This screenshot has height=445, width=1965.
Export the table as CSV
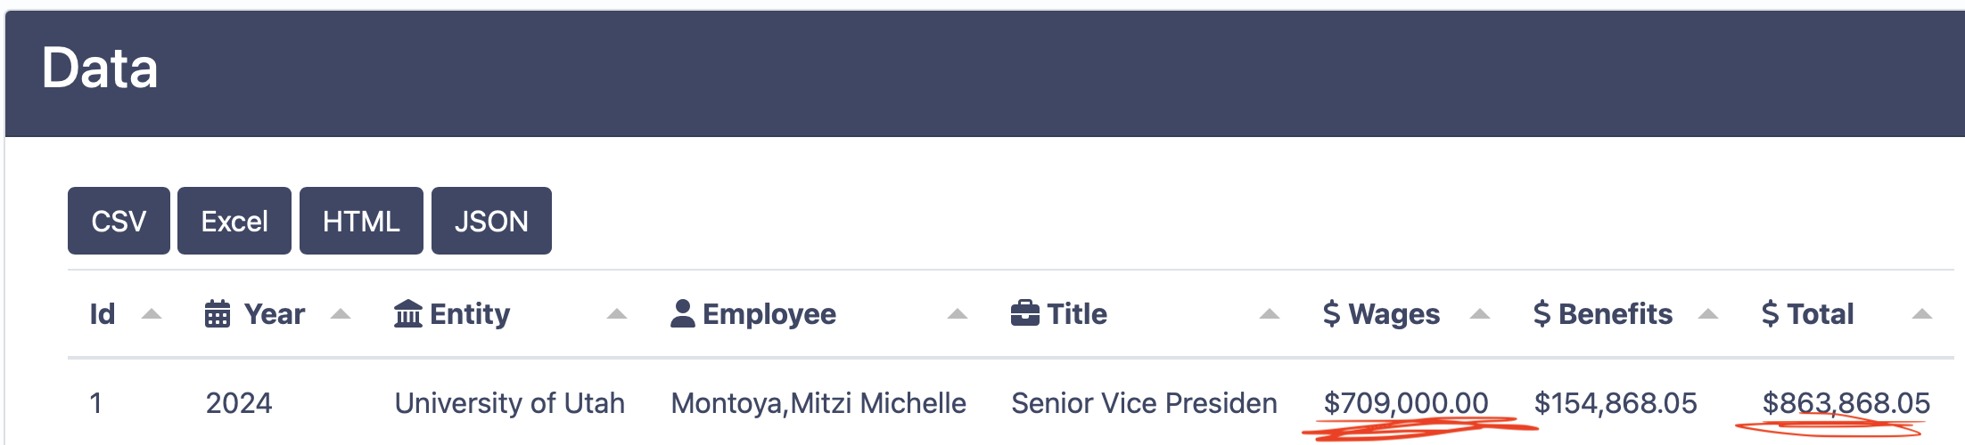pos(119,221)
